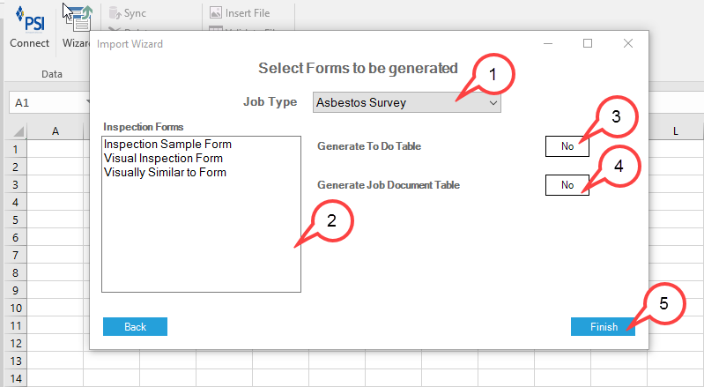
Task: Open the A1 Name Box dropdown
Action: pyautogui.click(x=88, y=103)
